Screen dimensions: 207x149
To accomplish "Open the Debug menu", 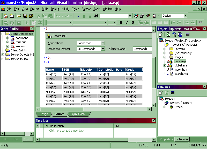I will coord(55,9).
